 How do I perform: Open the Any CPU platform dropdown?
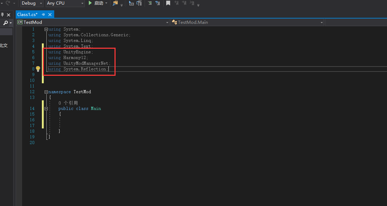65,3
